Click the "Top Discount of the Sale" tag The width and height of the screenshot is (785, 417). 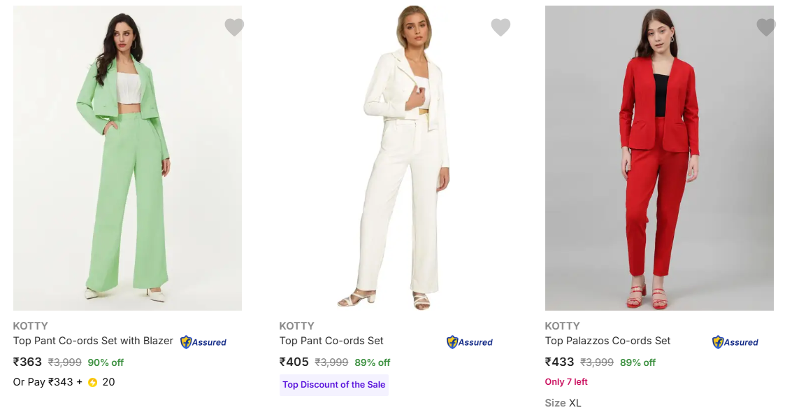[x=334, y=385]
